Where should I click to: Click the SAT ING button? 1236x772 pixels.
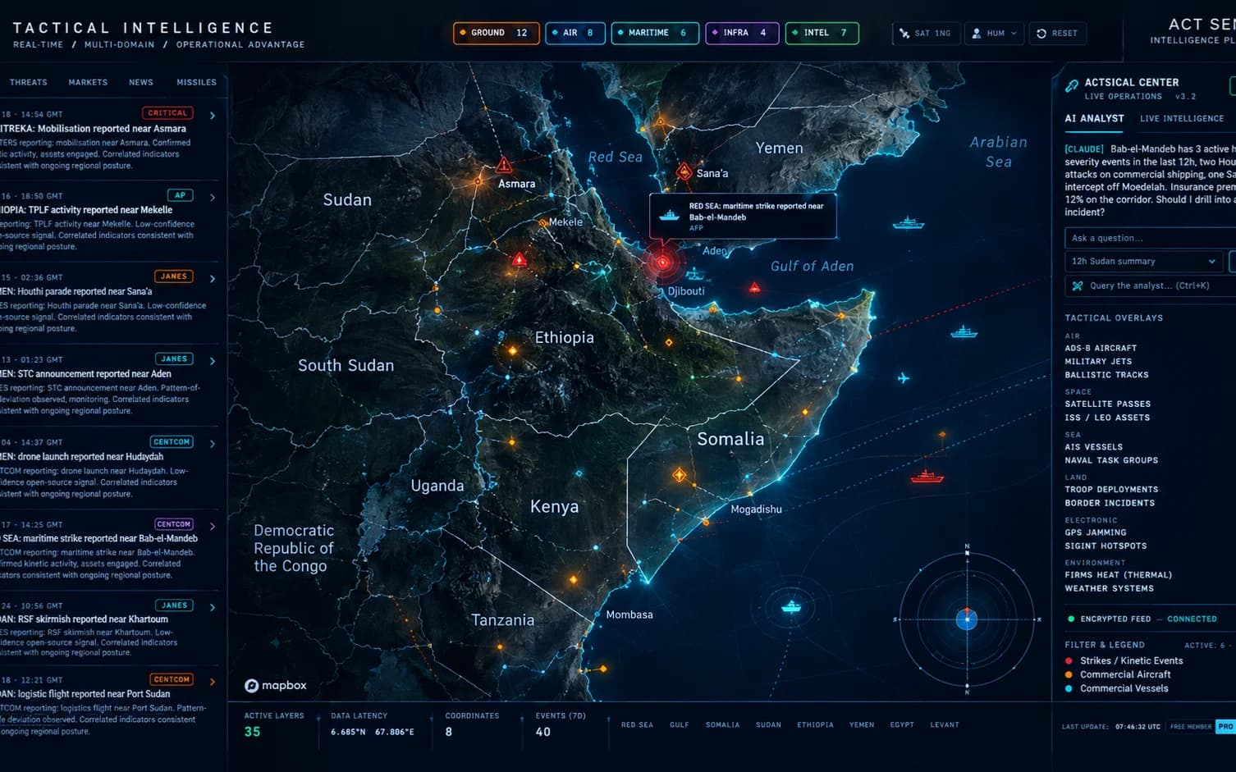click(925, 33)
